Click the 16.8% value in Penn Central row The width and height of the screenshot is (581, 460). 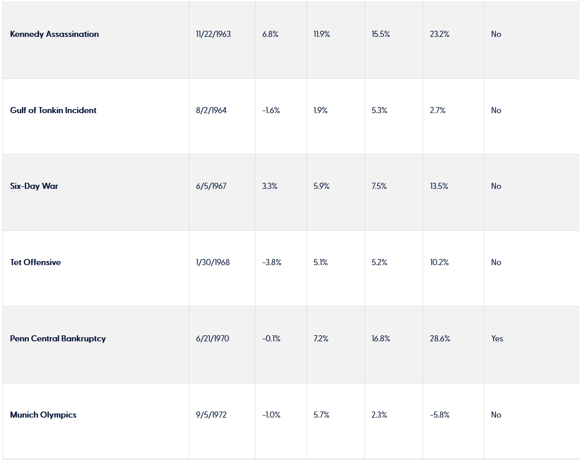tap(381, 339)
